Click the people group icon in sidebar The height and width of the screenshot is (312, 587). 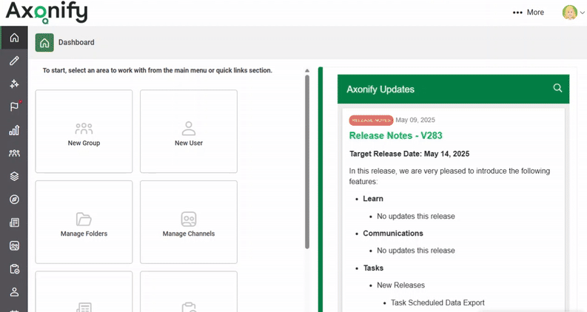click(x=14, y=153)
